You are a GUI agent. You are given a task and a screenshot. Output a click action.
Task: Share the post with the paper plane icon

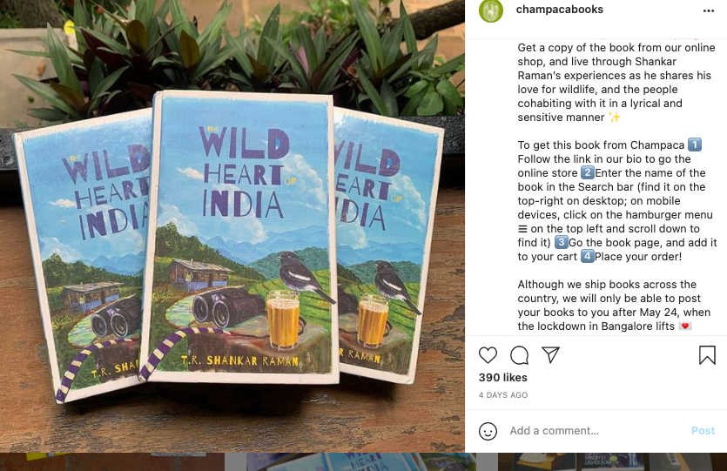(x=550, y=355)
